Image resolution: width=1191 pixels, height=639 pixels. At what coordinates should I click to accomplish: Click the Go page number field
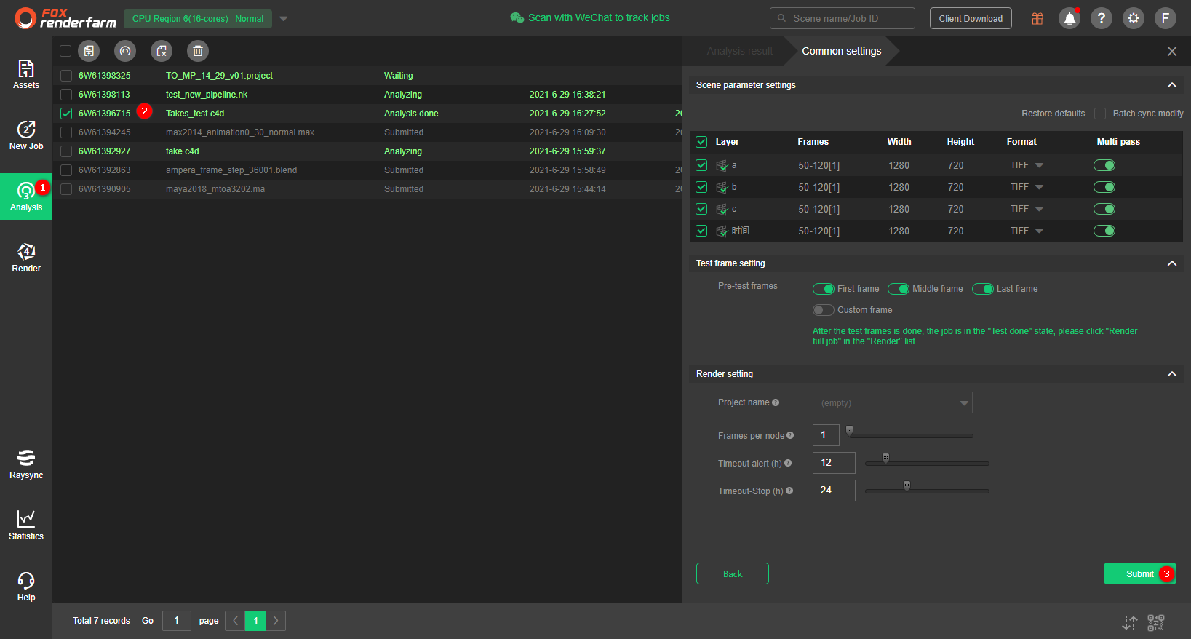(177, 621)
